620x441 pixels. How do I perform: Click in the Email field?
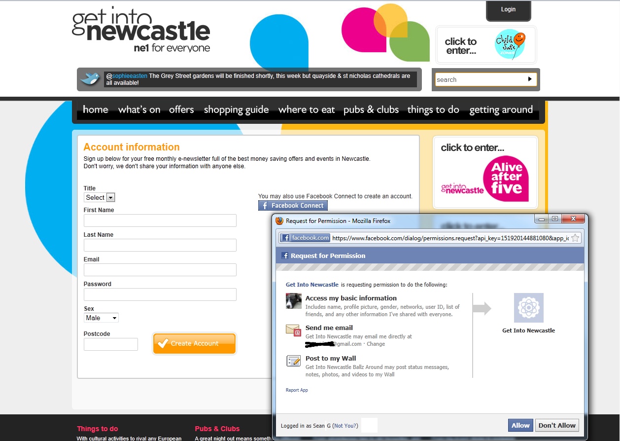pyautogui.click(x=160, y=270)
